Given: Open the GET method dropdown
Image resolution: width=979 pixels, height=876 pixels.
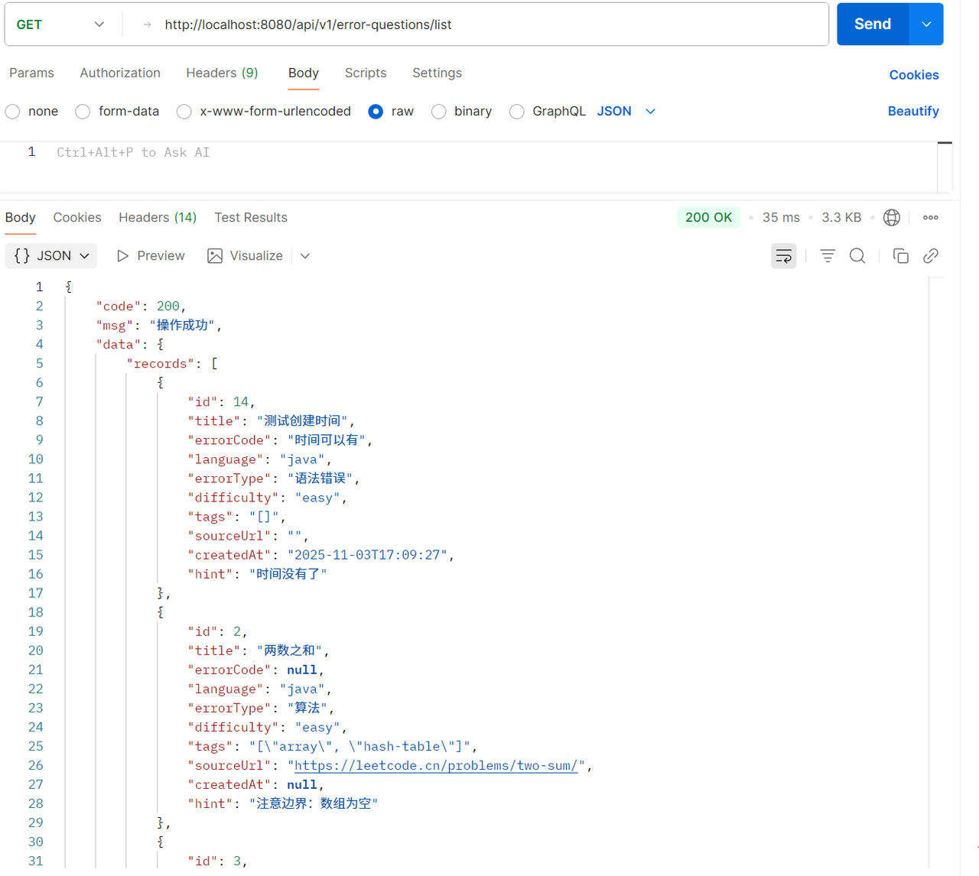Looking at the screenshot, I should coord(61,24).
